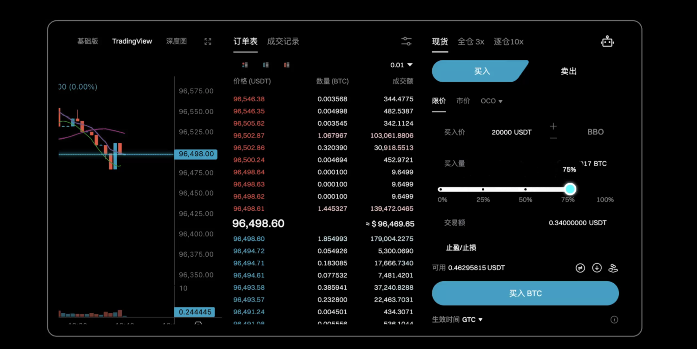
Task: Click the 0.244445 volume label on chart
Action: (196, 312)
